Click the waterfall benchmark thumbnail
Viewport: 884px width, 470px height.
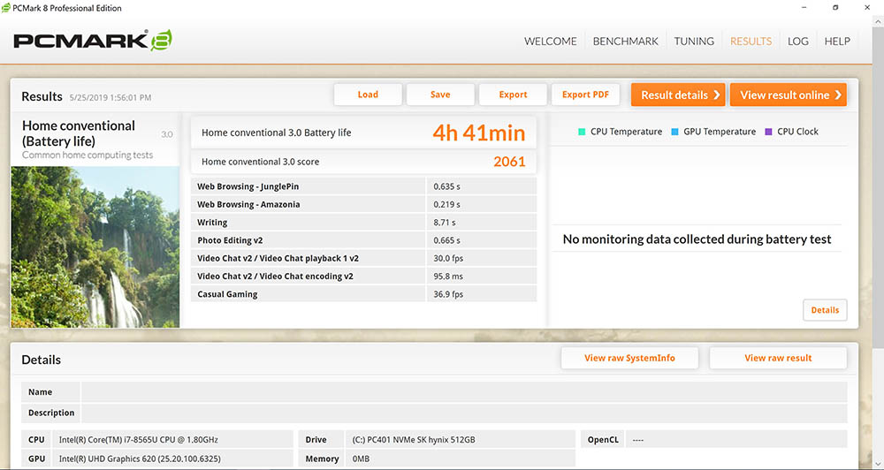coord(95,246)
